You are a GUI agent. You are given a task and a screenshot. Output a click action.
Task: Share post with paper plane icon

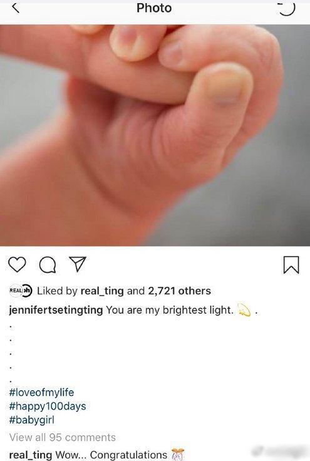coord(78,264)
